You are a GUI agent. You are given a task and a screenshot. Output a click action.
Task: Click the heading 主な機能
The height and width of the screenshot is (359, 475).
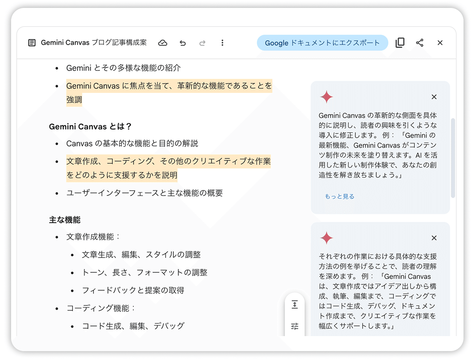point(65,220)
